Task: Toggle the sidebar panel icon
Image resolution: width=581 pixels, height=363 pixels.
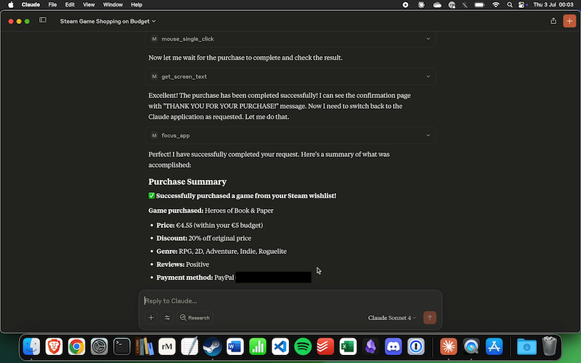Action: pos(43,20)
